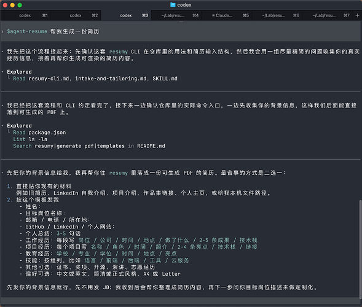Click list item 2 按这个模板发我
The image size is (362, 307).
(33, 200)
